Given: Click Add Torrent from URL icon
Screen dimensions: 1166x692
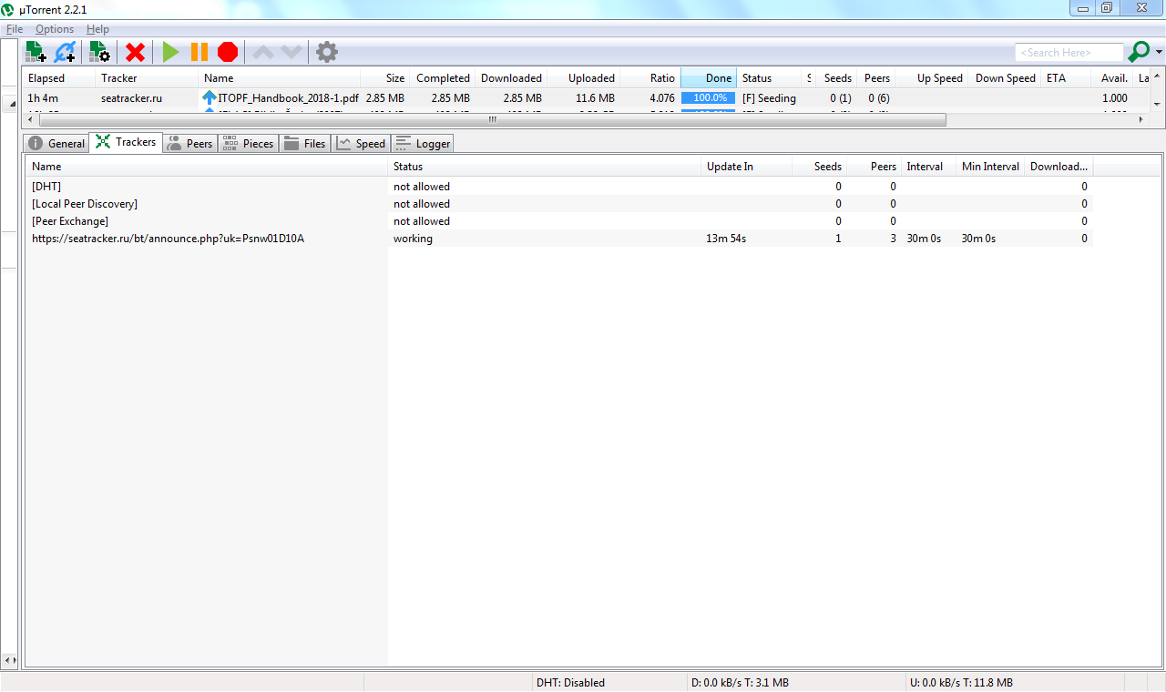Looking at the screenshot, I should click(65, 52).
